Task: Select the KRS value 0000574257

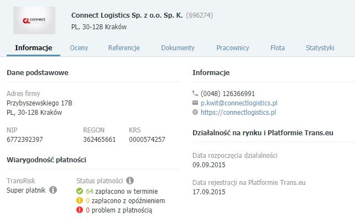Action: point(147,140)
